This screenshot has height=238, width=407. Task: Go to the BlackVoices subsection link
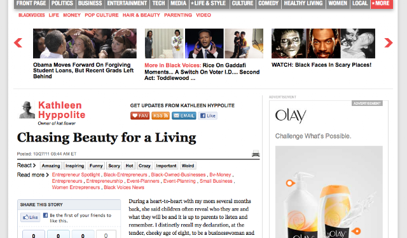(x=32, y=15)
